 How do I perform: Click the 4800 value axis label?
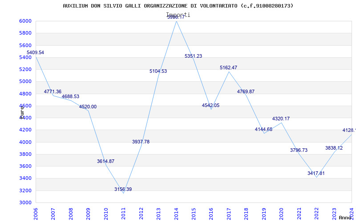[25, 94]
